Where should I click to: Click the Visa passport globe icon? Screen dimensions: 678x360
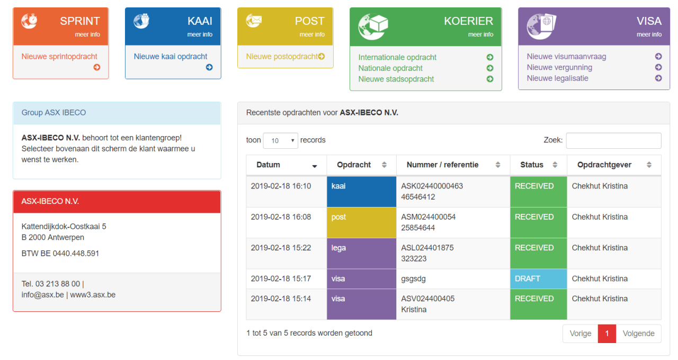click(541, 26)
